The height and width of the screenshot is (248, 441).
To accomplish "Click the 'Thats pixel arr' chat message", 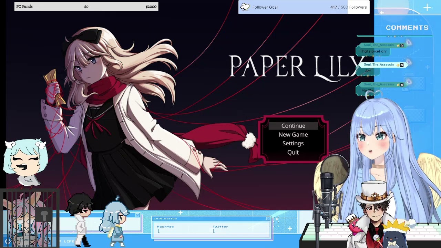I will [373, 51].
